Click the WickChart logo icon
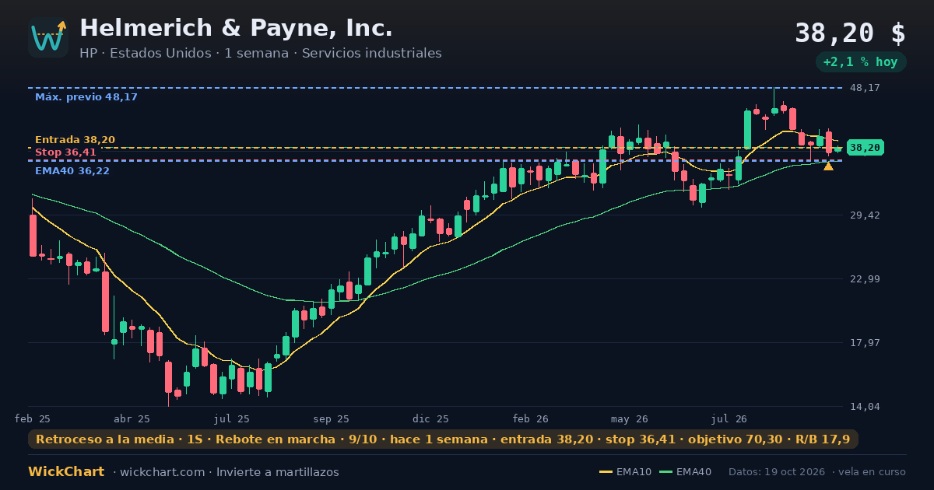 click(x=48, y=37)
